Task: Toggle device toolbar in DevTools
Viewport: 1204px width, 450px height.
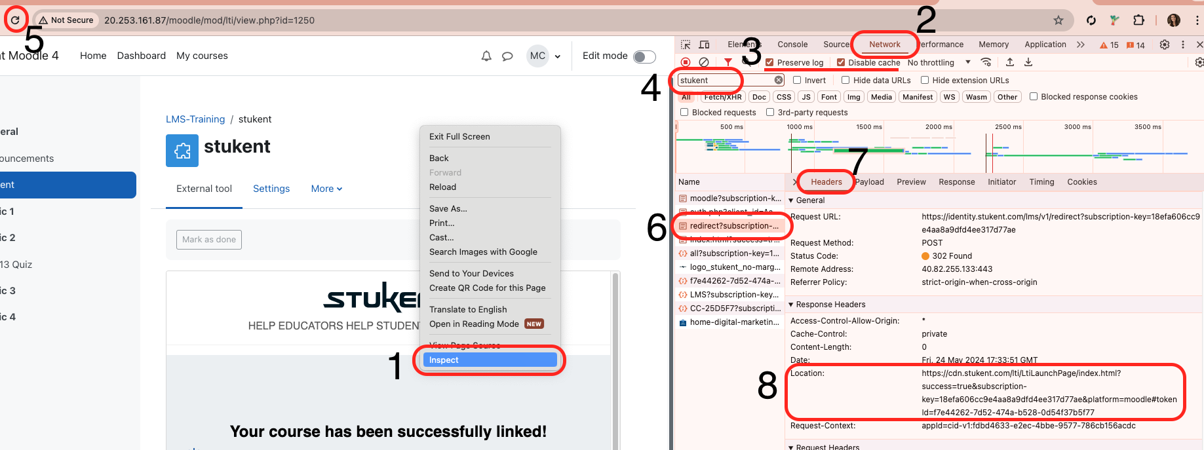Action: [704, 45]
